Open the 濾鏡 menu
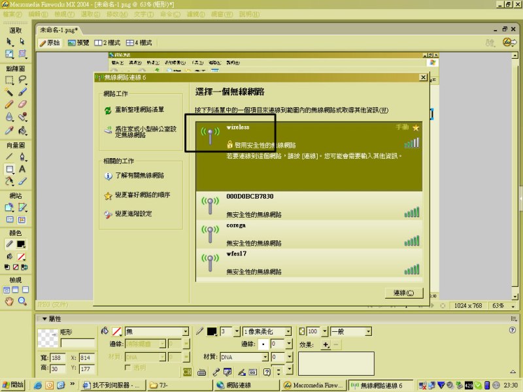The image size is (523, 392). point(195,14)
